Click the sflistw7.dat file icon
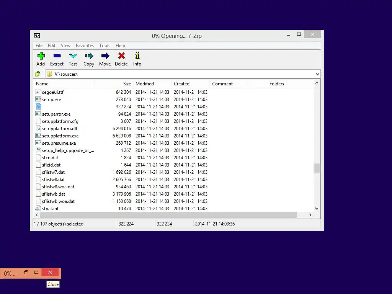 point(38,172)
